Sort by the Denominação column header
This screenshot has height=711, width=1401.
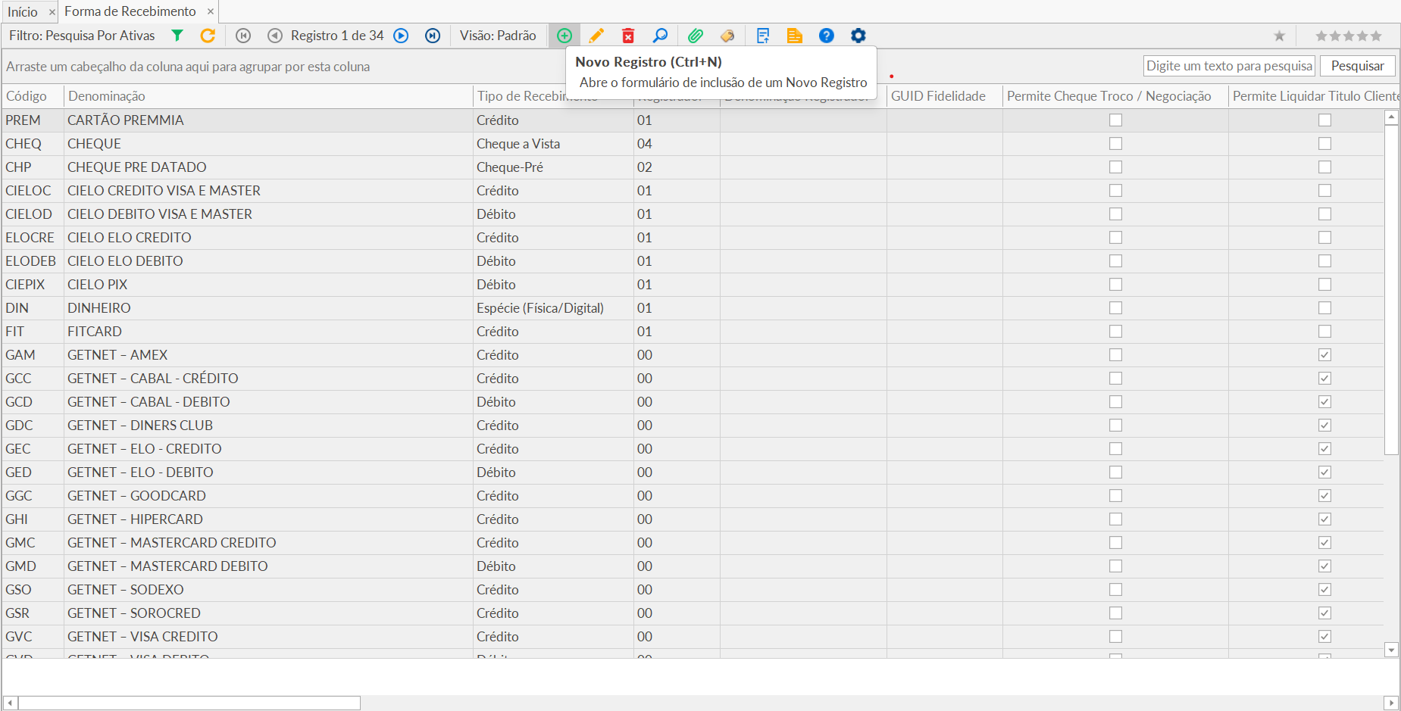pos(106,96)
